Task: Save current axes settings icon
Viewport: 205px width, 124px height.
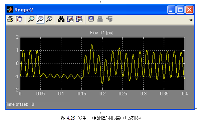Action: 70,19
